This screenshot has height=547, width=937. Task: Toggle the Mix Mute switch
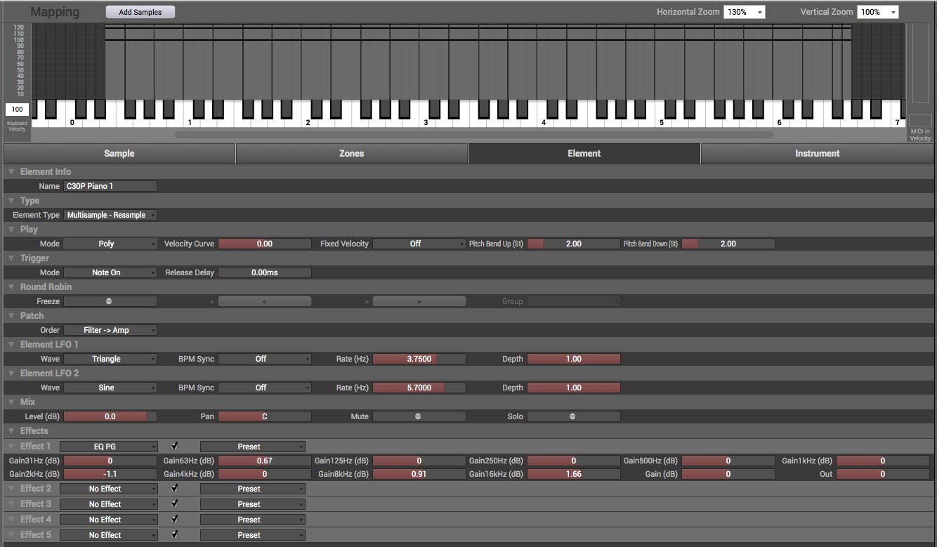[x=419, y=416]
